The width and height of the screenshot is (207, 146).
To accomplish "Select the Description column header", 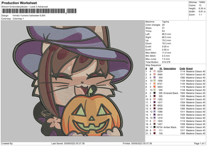I will click(x=169, y=68).
